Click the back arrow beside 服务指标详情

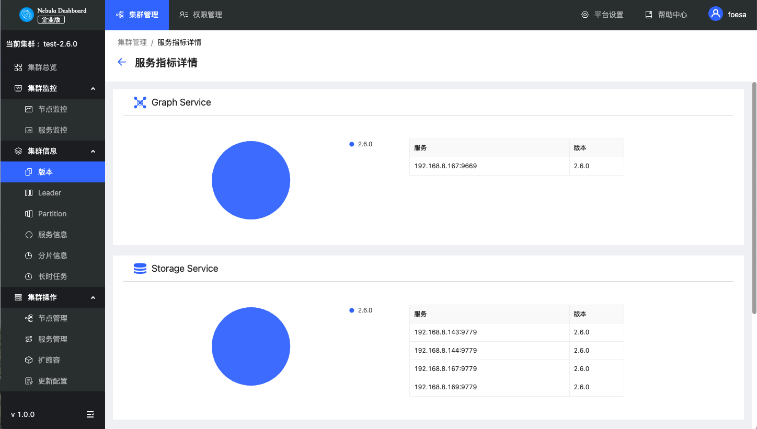[122, 62]
